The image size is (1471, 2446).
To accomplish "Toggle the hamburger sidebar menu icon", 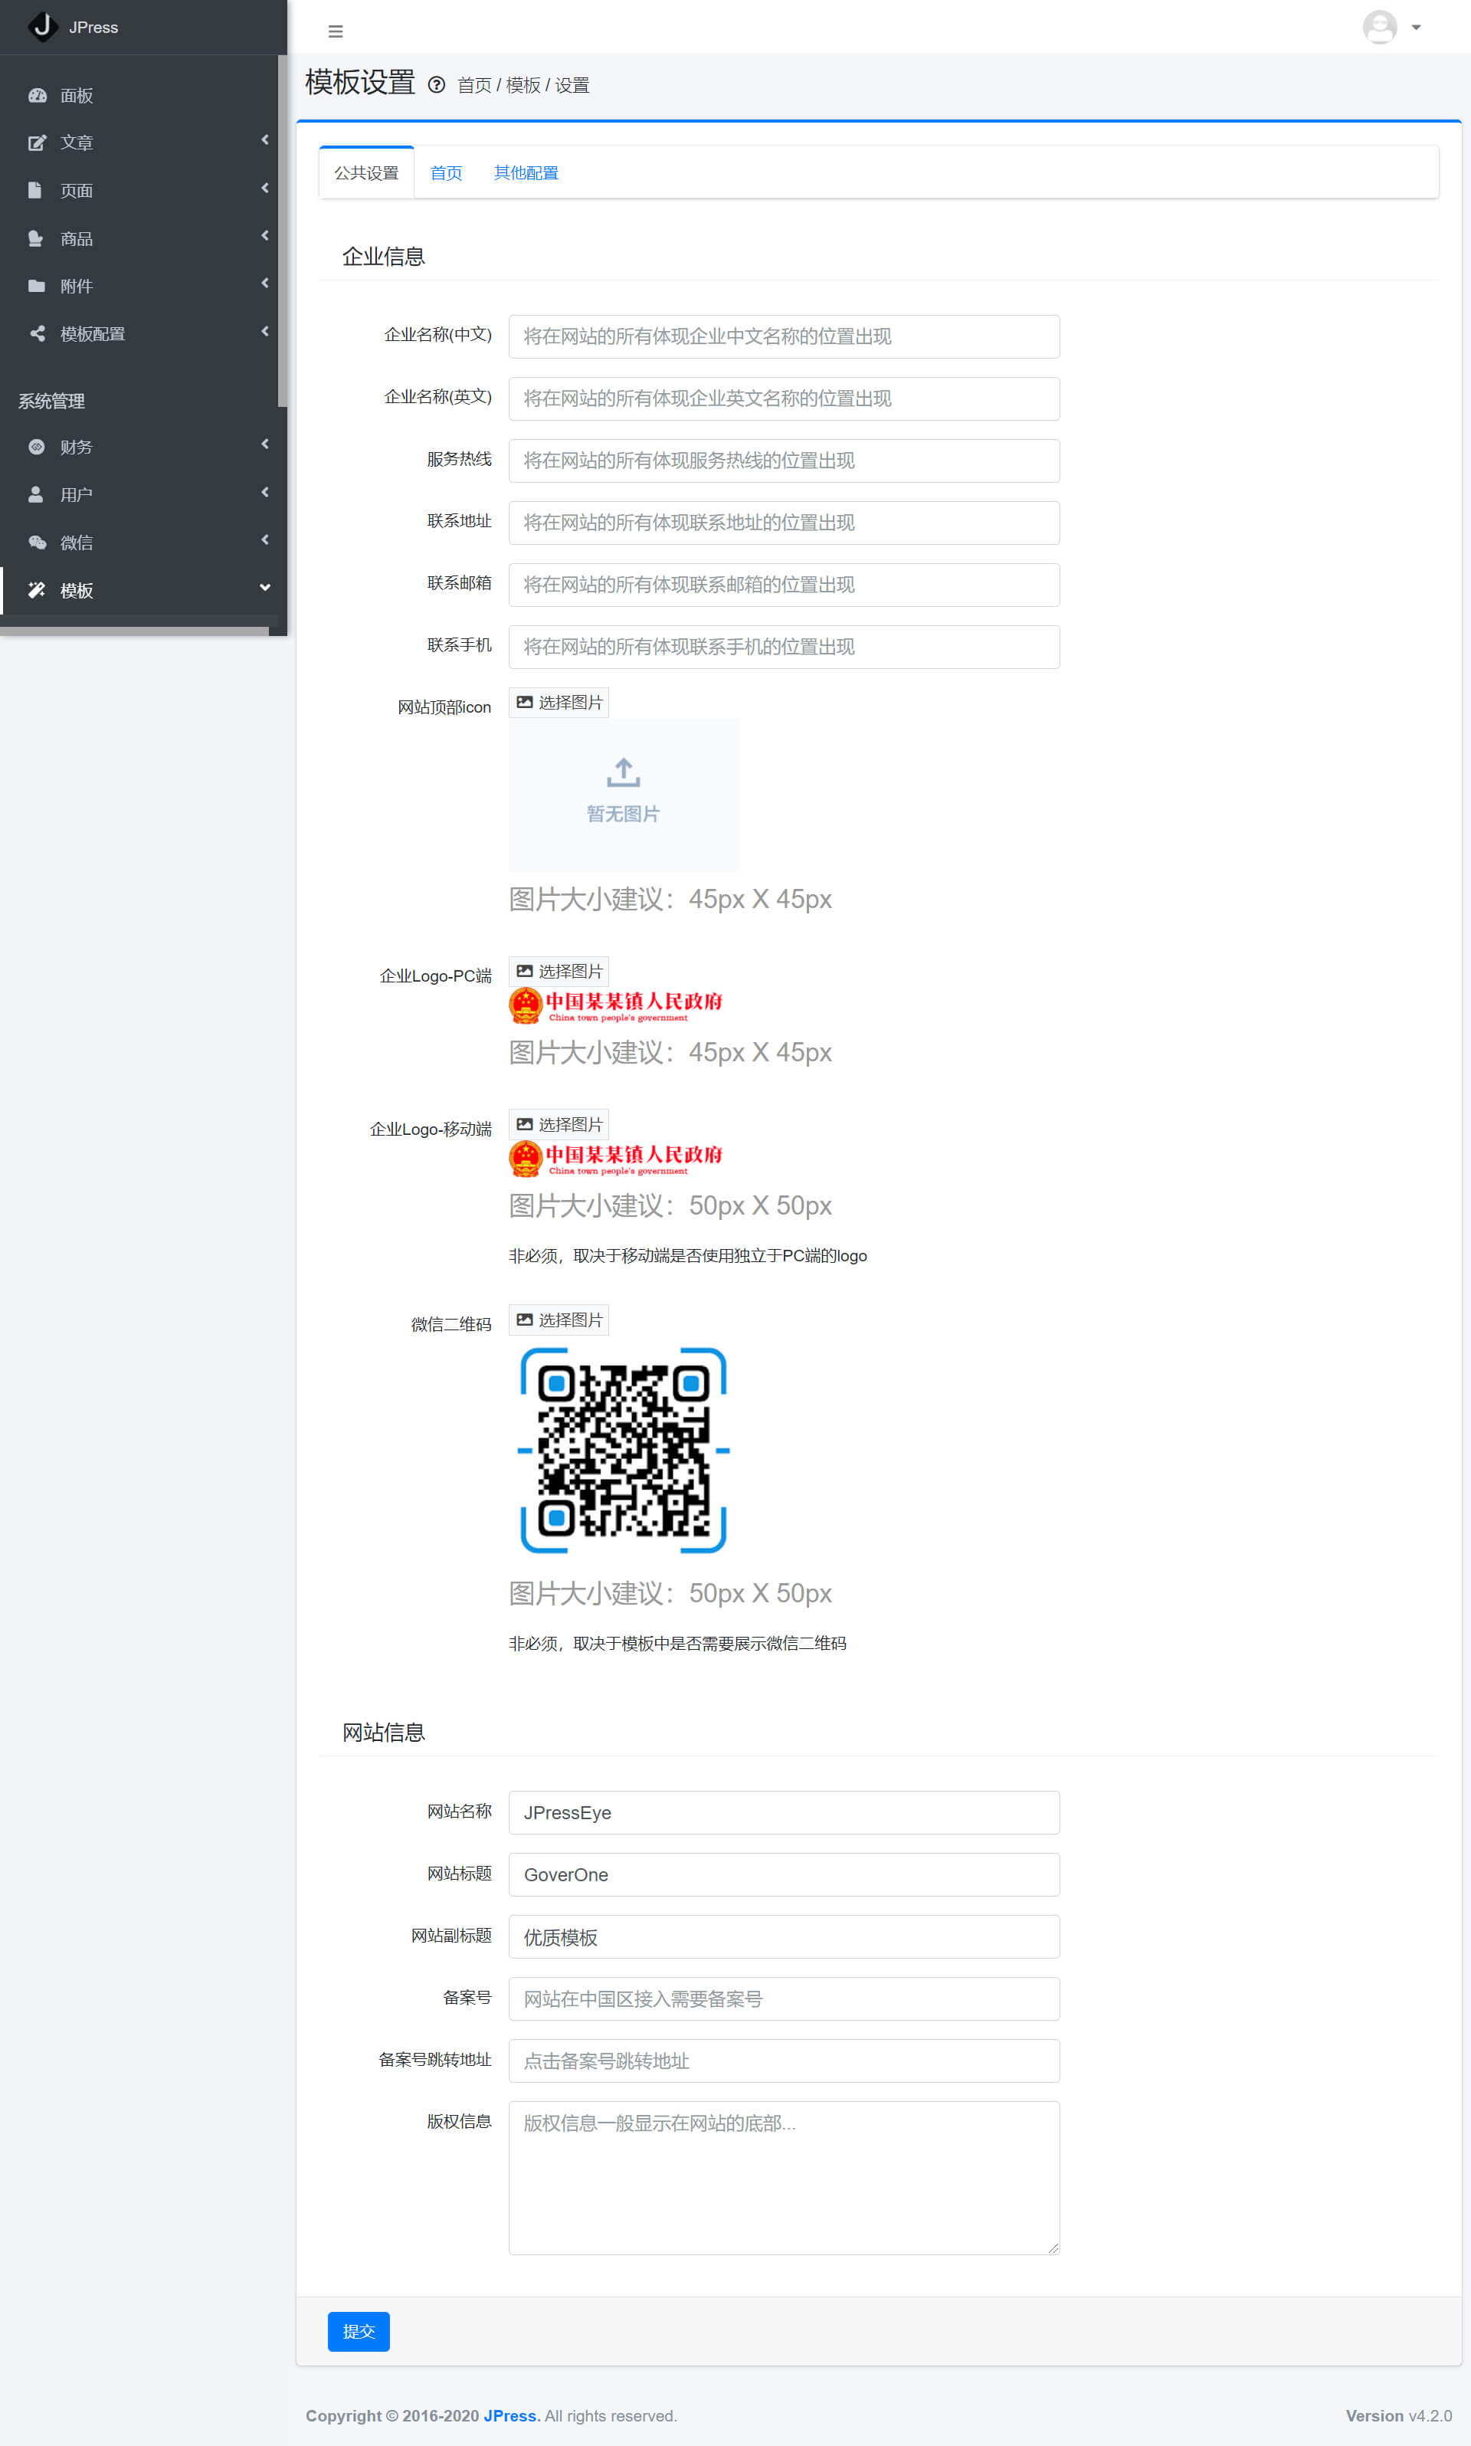I will 336,31.
